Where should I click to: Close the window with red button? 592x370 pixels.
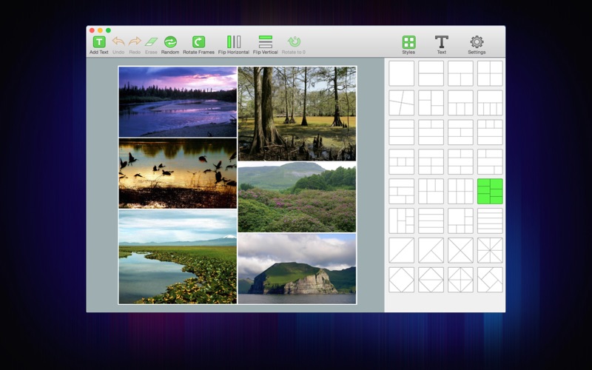click(92, 30)
